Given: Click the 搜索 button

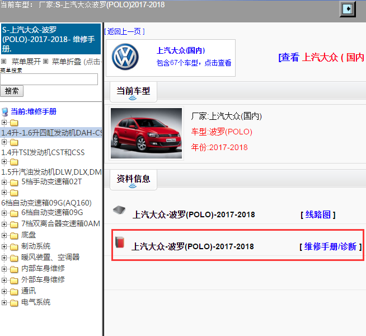Looking at the screenshot, I should [x=12, y=91].
